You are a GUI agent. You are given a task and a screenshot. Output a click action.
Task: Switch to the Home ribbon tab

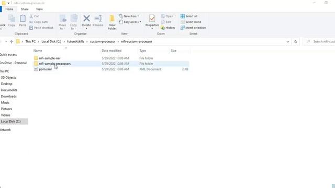(9, 9)
